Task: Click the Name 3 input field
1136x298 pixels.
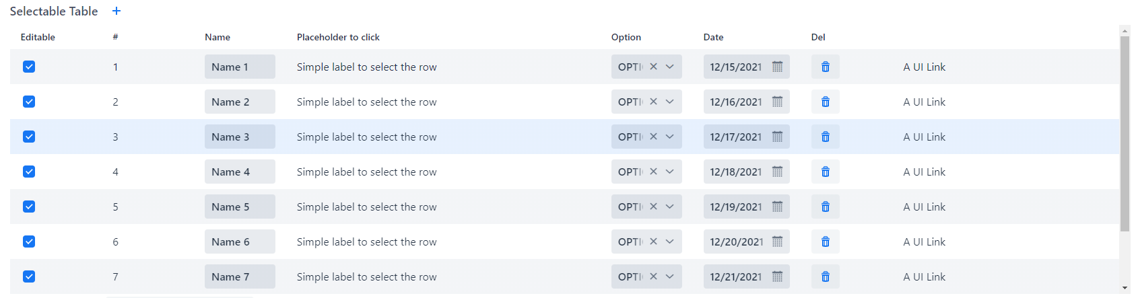Action: [240, 137]
